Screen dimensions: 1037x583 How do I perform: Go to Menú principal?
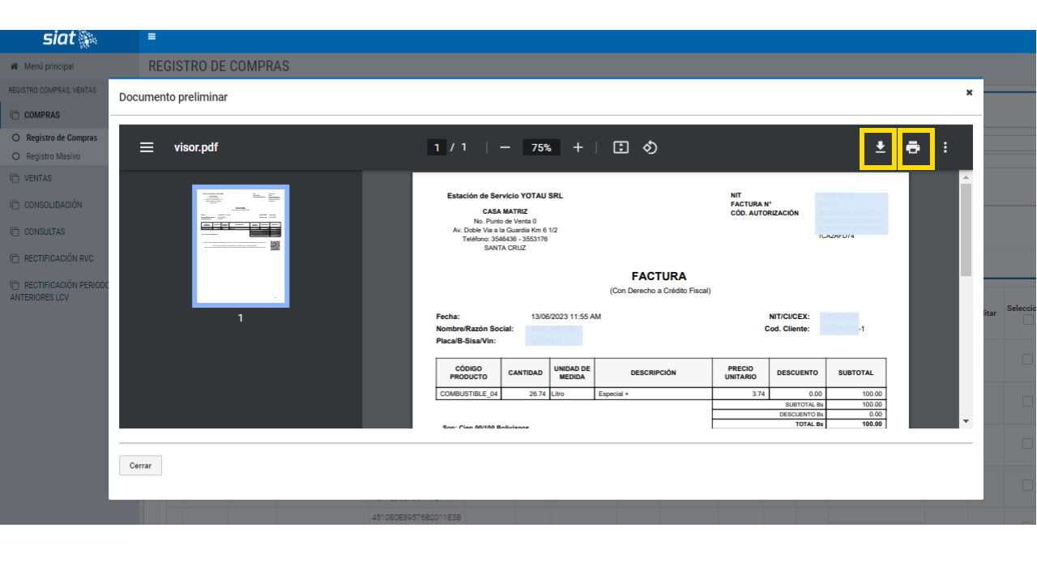click(x=48, y=66)
